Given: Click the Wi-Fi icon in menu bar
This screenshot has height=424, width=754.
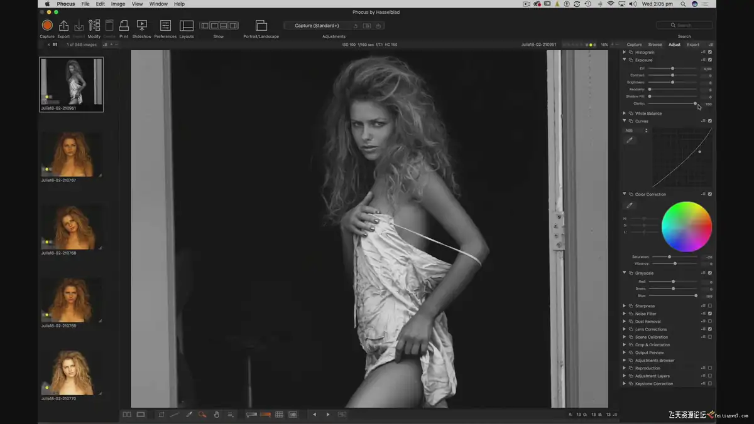Looking at the screenshot, I should pyautogui.click(x=610, y=4).
